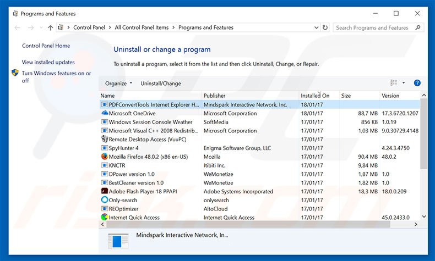This screenshot has height=261, width=435.
Task: Click the change view icon
Action: coord(394,83)
